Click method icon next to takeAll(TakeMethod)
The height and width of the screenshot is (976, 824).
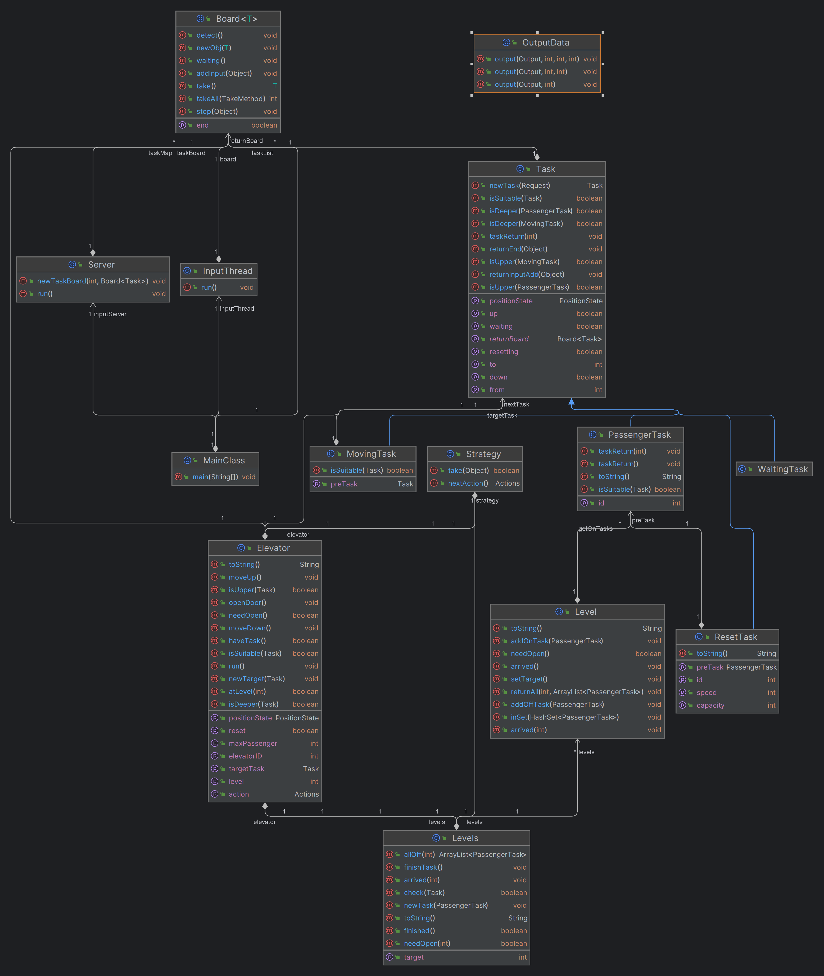click(x=183, y=99)
